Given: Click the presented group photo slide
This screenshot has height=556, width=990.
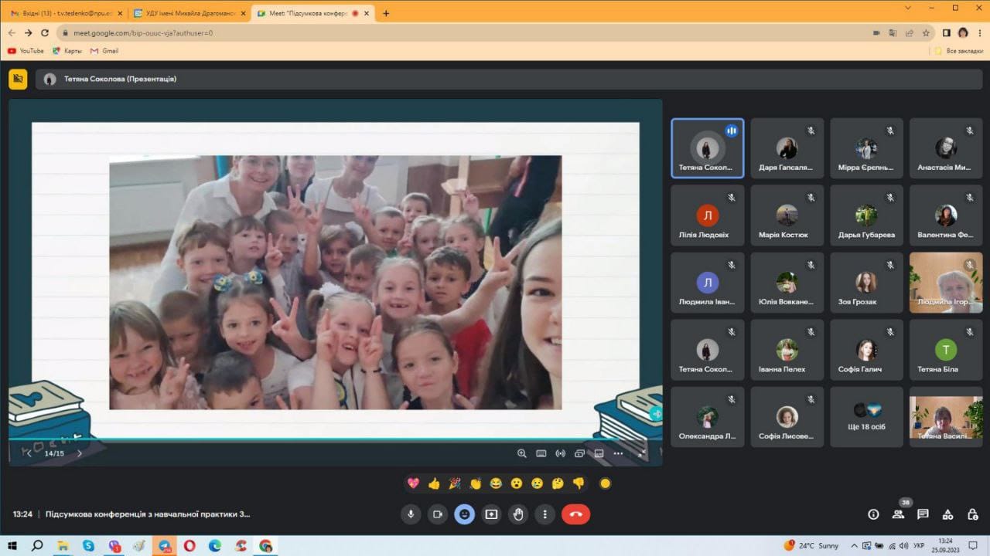Looking at the screenshot, I should tap(336, 282).
